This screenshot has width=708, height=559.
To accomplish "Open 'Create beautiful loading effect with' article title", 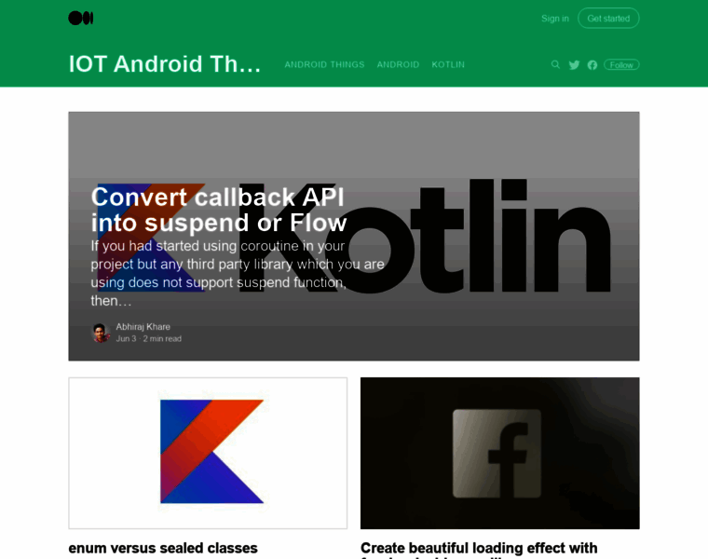I will tap(479, 548).
